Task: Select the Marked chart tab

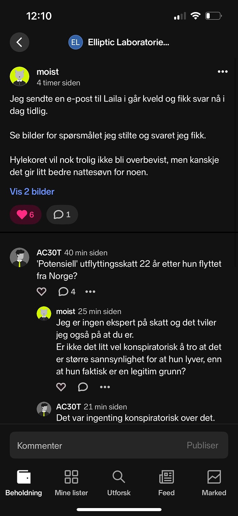Action: pos(214,483)
